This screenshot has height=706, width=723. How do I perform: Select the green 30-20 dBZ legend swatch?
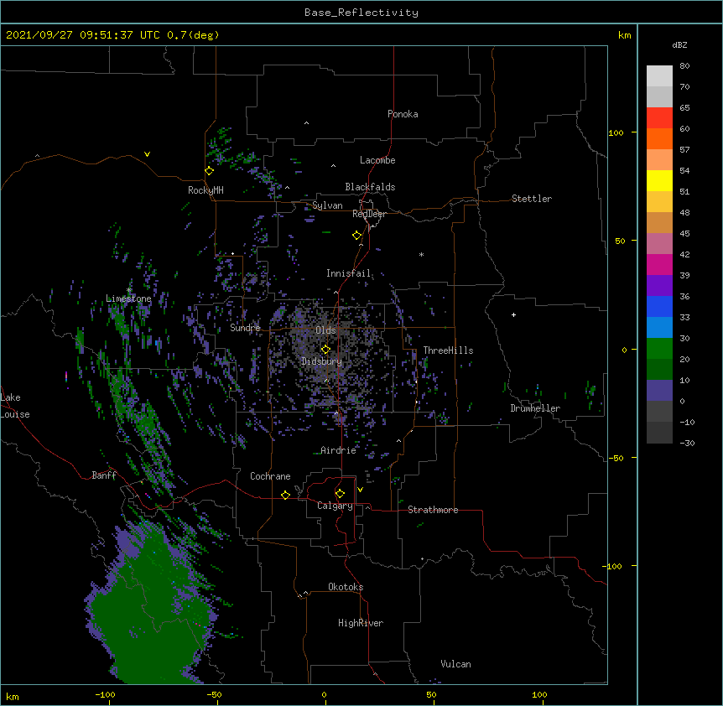click(659, 349)
